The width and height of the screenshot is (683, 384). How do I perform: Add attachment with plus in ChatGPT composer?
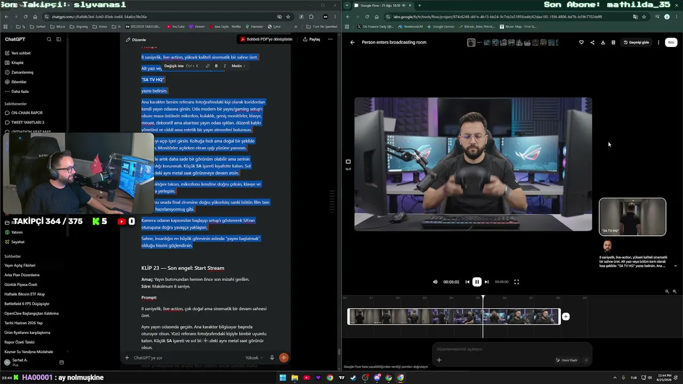click(x=126, y=358)
